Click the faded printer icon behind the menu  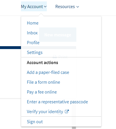pos(55,57)
